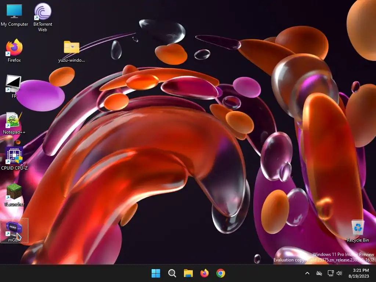Select the FP desktop shortcut

pos(14,86)
